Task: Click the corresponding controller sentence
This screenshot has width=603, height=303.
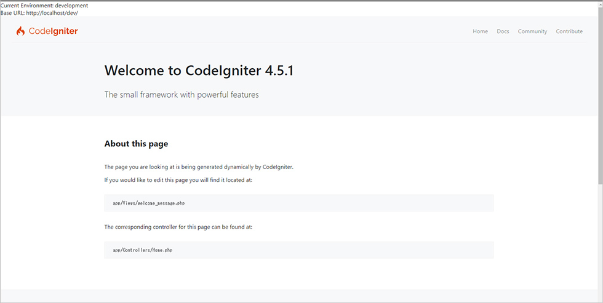Action: pyautogui.click(x=178, y=227)
